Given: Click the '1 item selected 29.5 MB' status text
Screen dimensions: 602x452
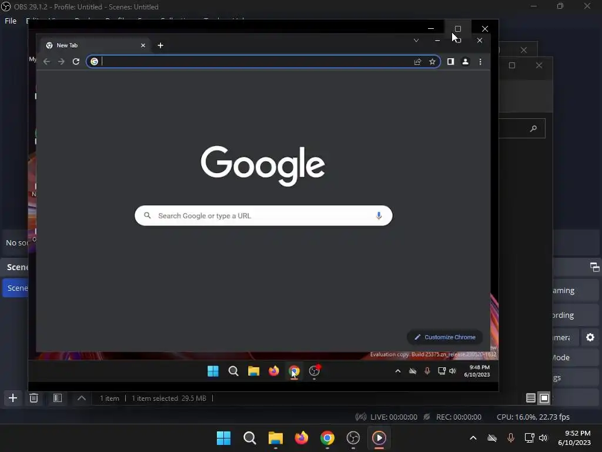Looking at the screenshot, I should [x=169, y=398].
